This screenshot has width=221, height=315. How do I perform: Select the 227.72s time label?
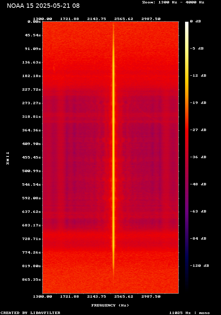[32, 89]
